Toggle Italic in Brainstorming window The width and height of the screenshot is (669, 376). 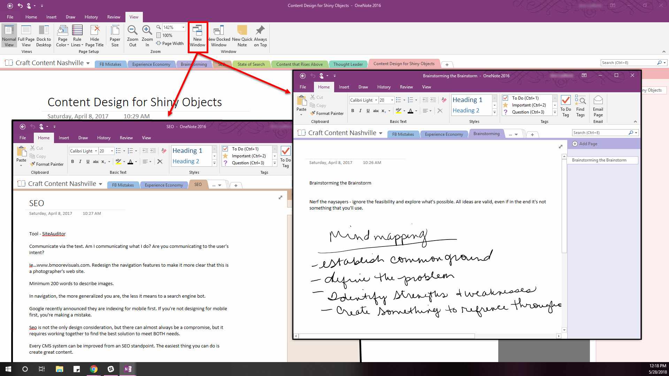[360, 111]
